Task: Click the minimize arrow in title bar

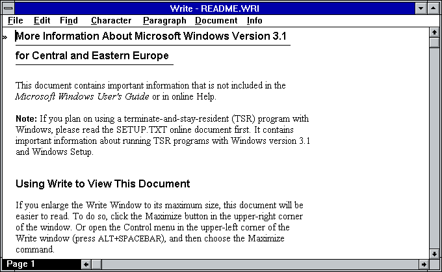Action: 421,8
